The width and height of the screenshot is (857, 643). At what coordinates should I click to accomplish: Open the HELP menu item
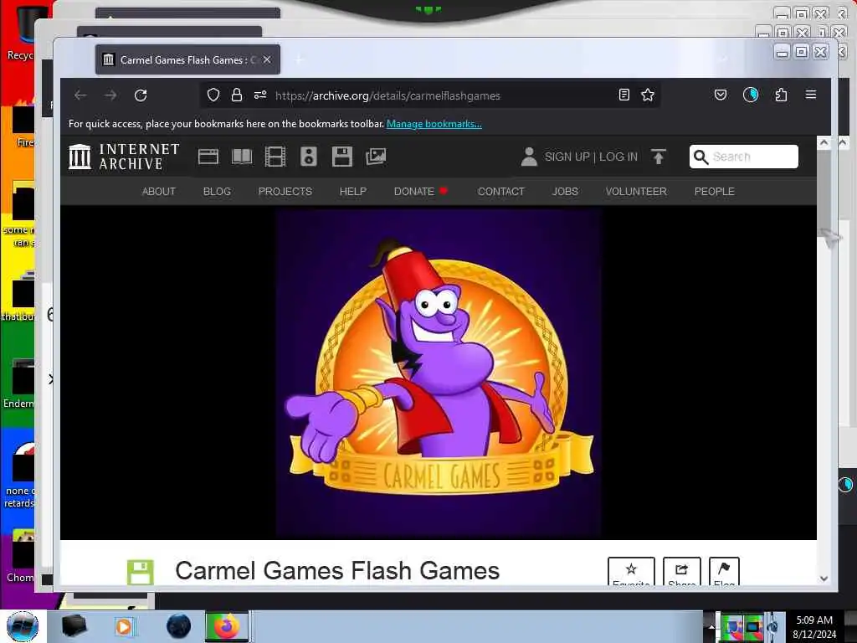tap(352, 192)
